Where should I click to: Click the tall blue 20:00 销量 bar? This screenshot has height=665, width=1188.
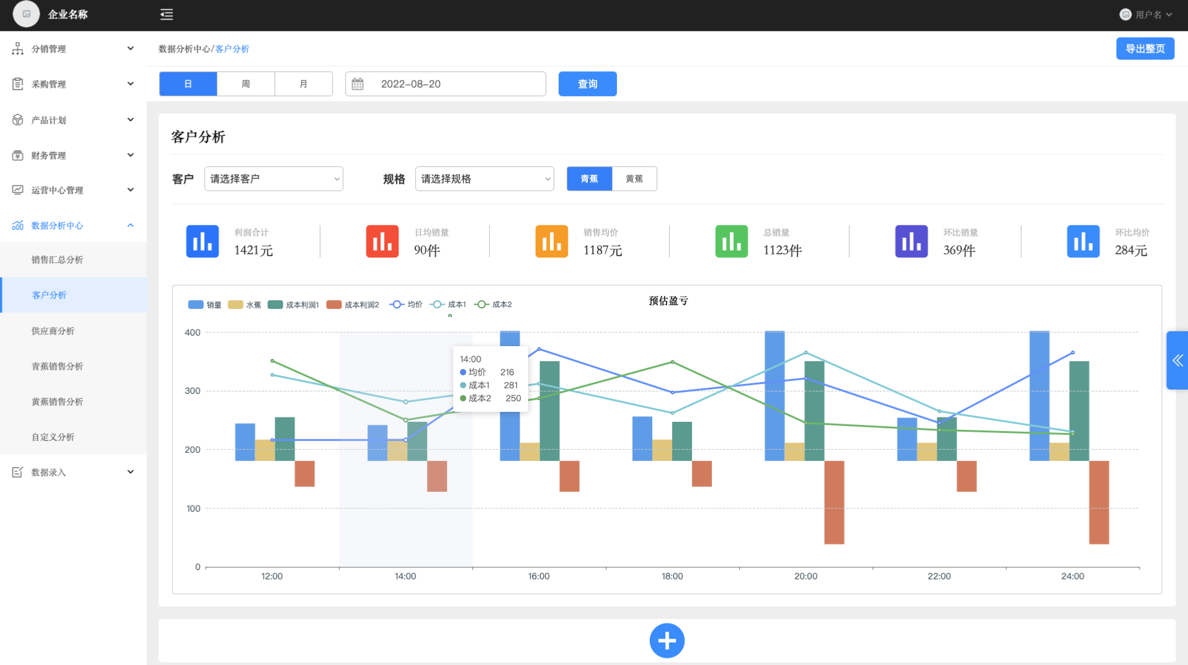(x=775, y=396)
